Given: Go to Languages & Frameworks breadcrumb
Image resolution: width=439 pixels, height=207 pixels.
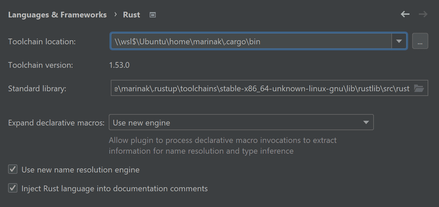Looking at the screenshot, I should [57, 15].
